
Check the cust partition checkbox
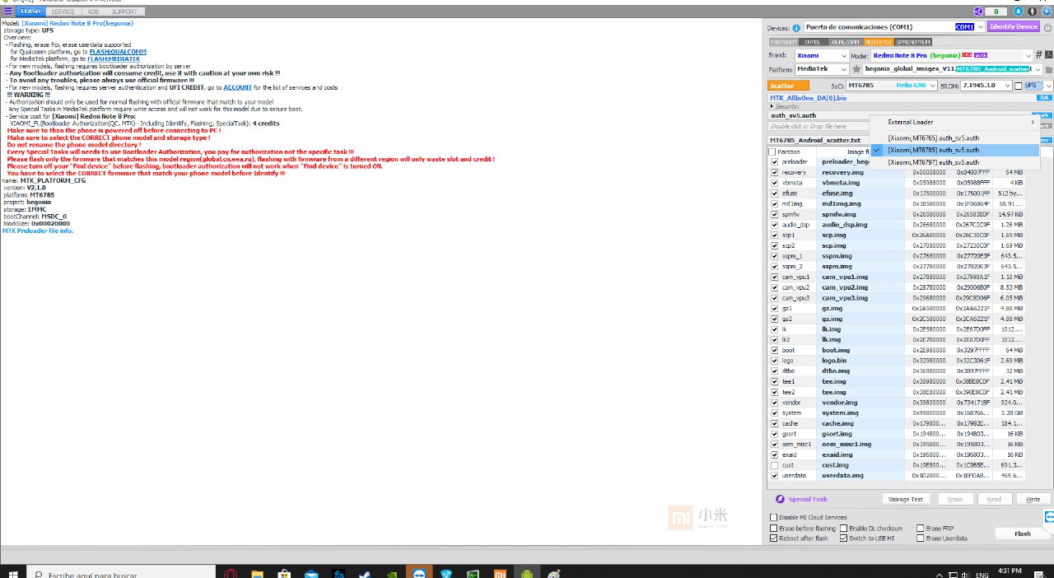point(774,465)
